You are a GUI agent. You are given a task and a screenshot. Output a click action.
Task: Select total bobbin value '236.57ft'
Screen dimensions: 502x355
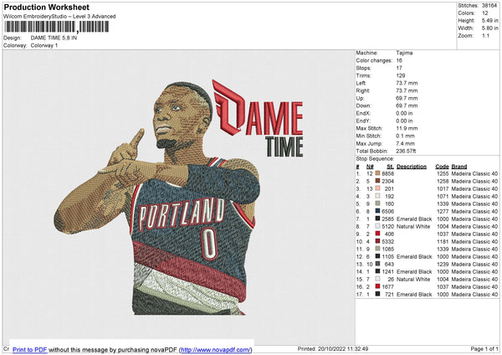coord(406,151)
